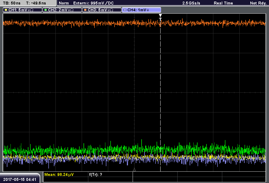269x183 pixels.
Task: Click the Mean: 98.24 µV measurement
Action: pos(59,175)
